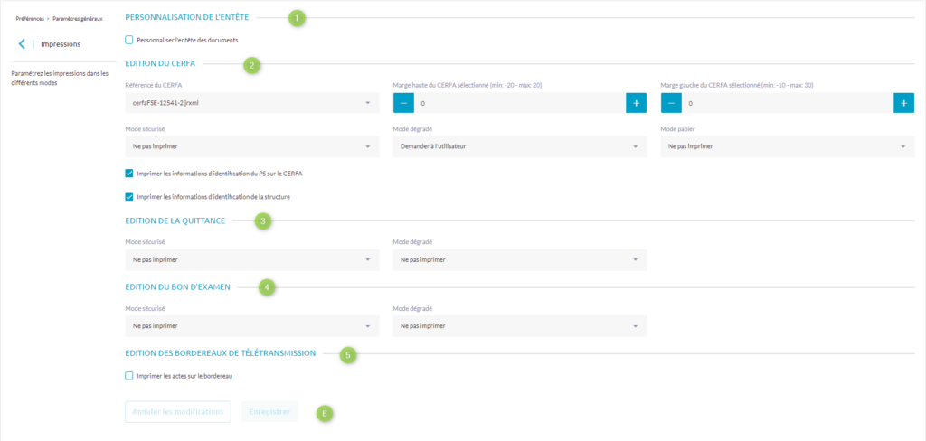926x441 pixels.
Task: Tick Imprimer les actes sur le bordereau
Action: click(129, 375)
